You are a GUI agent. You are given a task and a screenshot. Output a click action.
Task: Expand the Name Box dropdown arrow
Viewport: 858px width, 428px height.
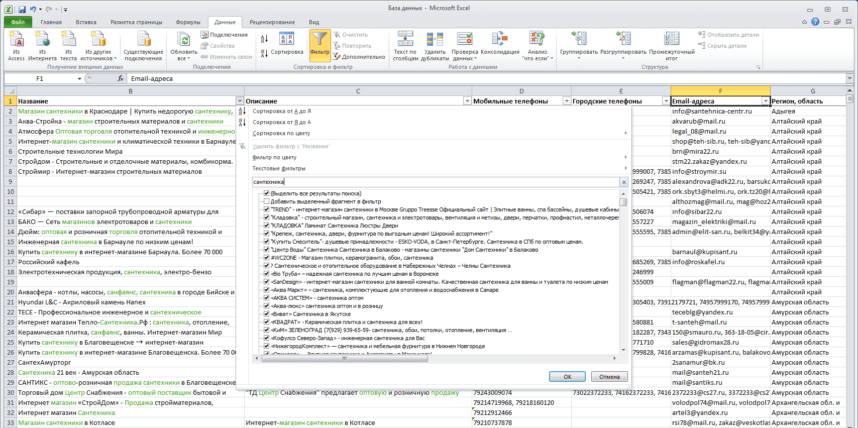pos(79,78)
